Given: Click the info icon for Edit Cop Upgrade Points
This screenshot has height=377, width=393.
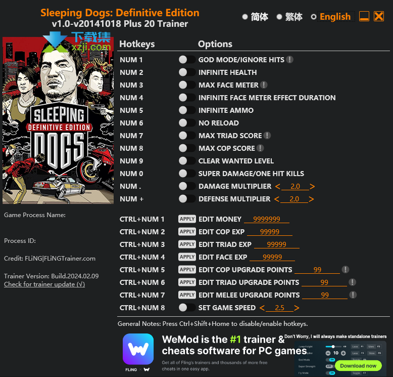Looking at the screenshot, I should point(346,270).
